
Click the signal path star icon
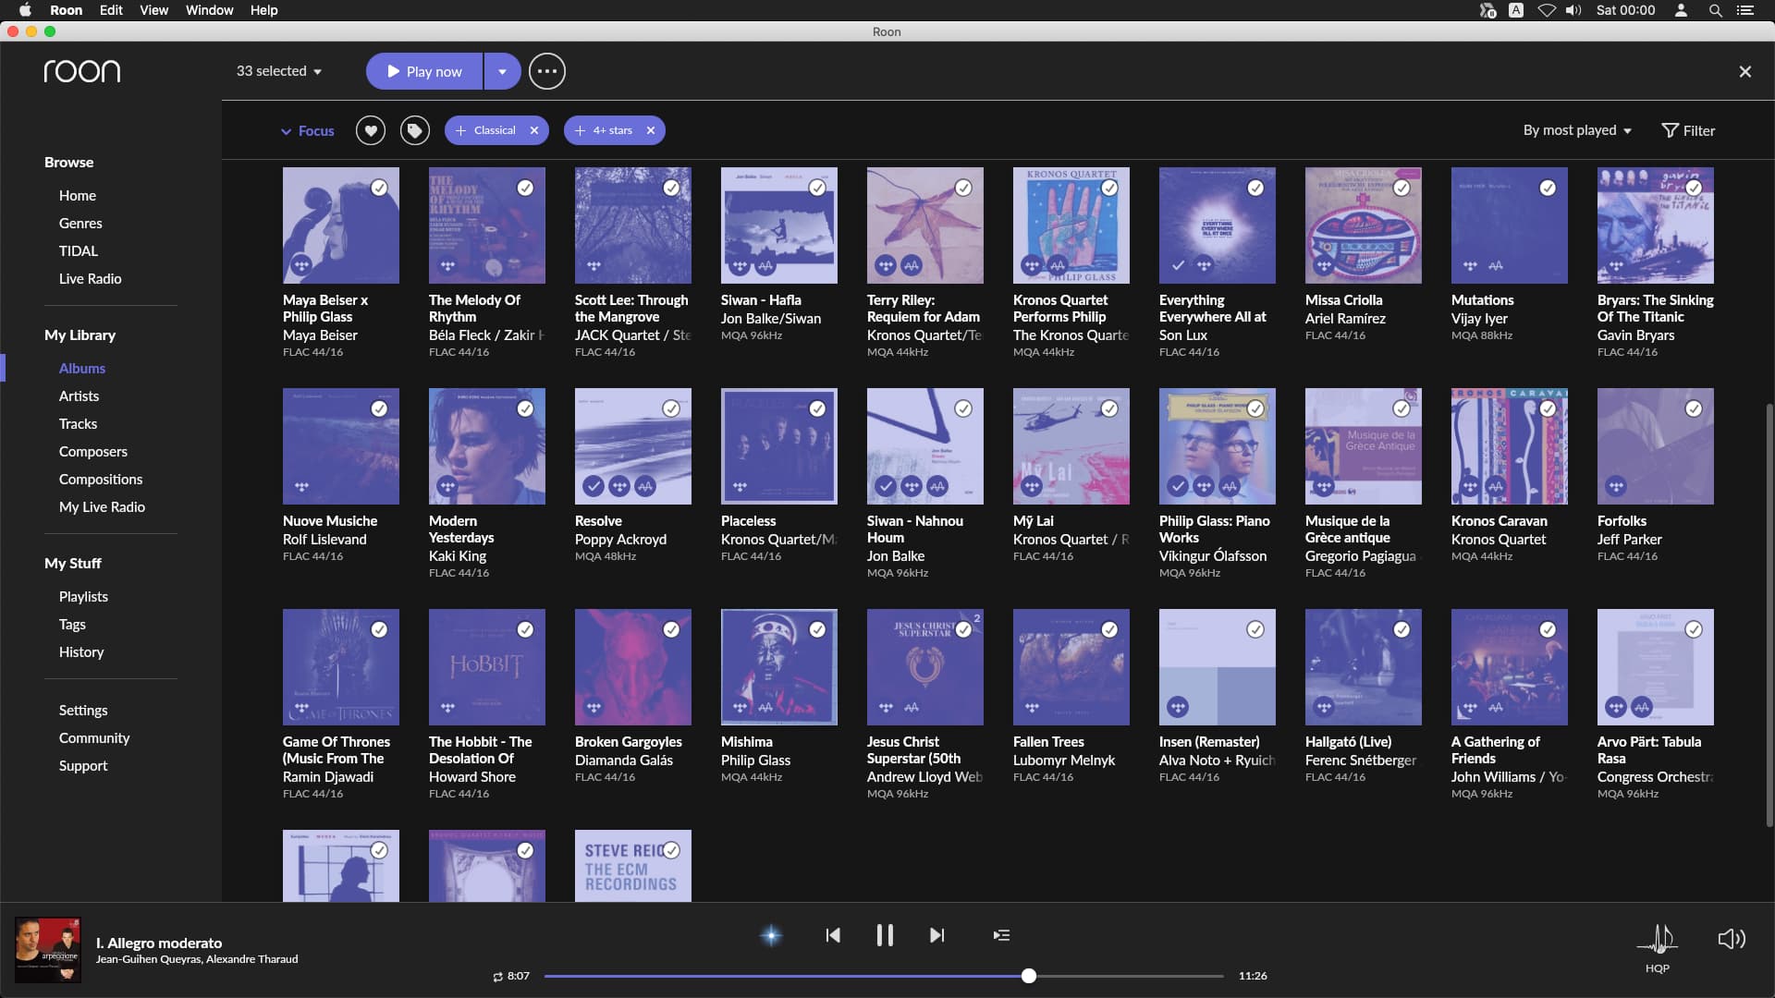(x=771, y=935)
